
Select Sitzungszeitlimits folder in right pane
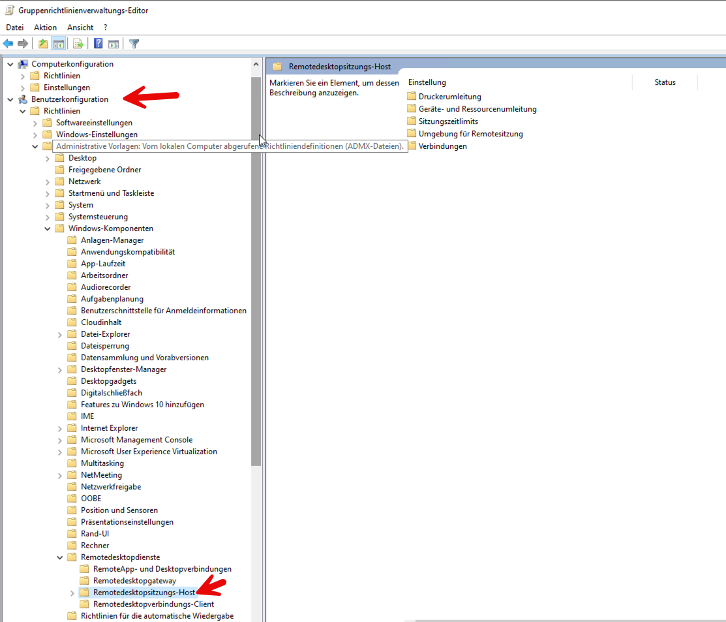coord(448,121)
